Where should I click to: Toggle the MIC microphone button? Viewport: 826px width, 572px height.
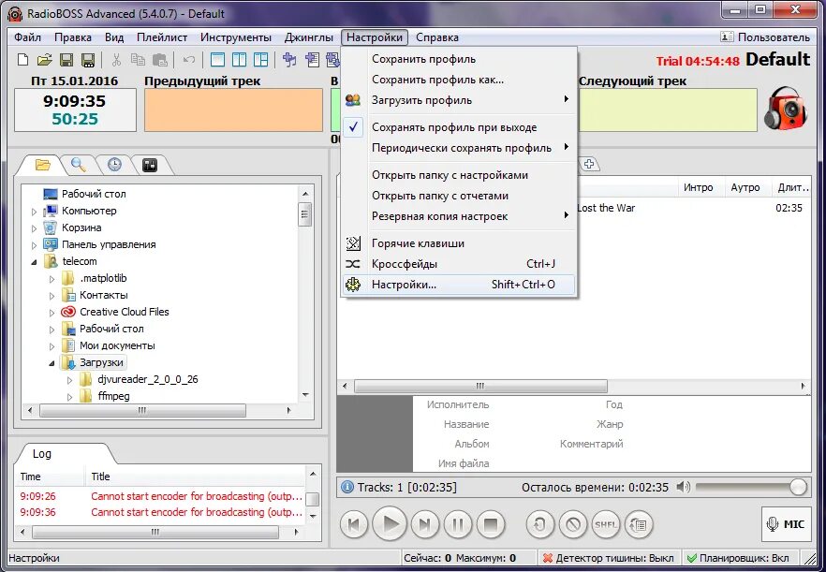click(x=786, y=524)
